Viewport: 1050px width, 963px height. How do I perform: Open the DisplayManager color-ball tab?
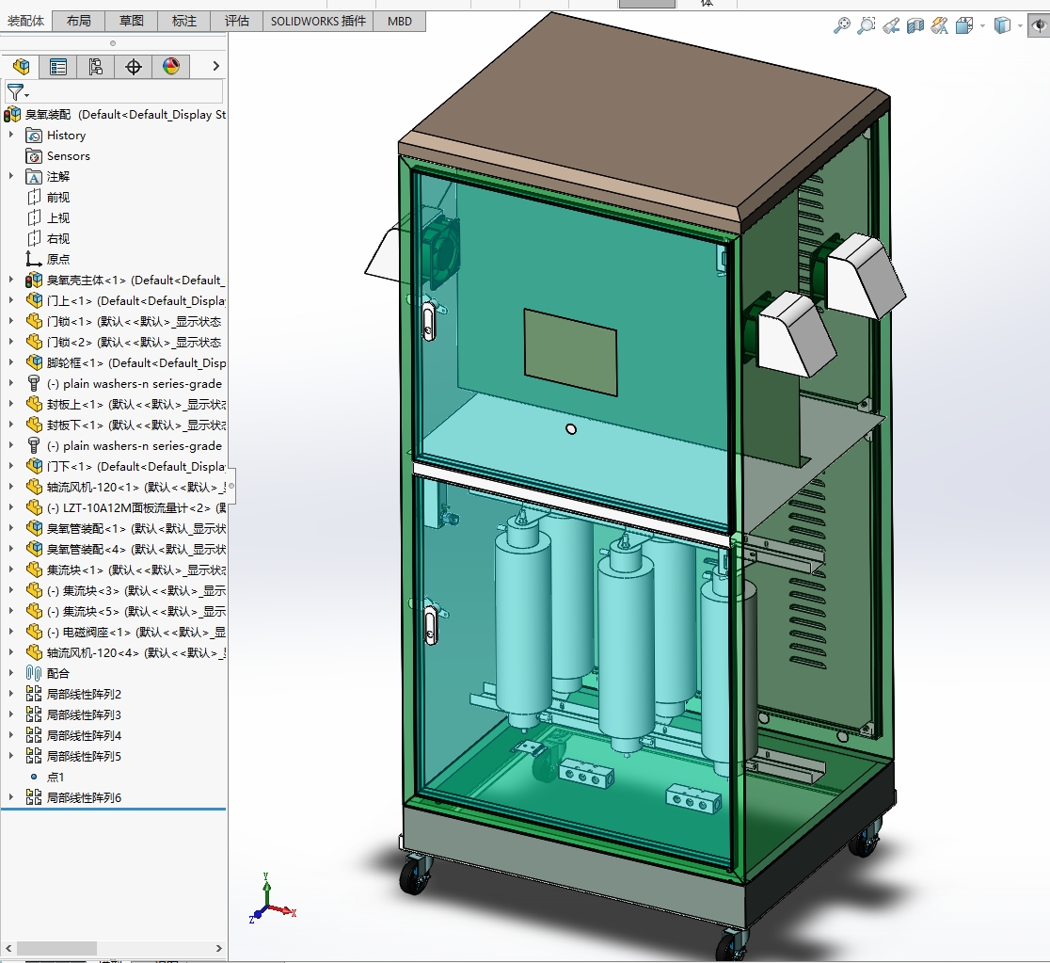click(170, 66)
